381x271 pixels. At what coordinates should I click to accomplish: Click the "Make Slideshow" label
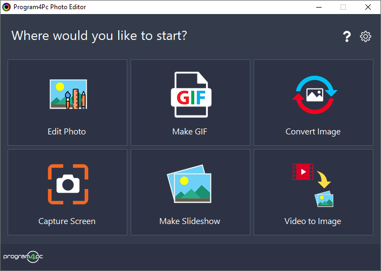190,221
